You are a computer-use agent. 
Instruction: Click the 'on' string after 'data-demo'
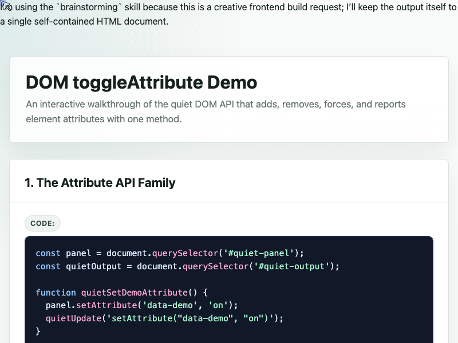click(x=218, y=305)
